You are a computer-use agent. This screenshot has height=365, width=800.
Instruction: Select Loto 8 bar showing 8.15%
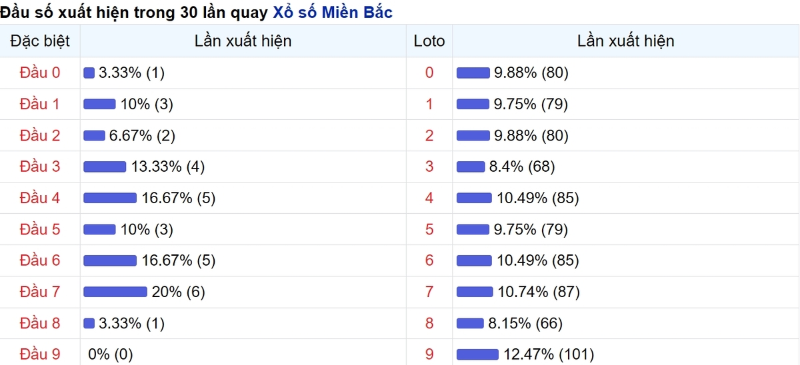click(470, 323)
